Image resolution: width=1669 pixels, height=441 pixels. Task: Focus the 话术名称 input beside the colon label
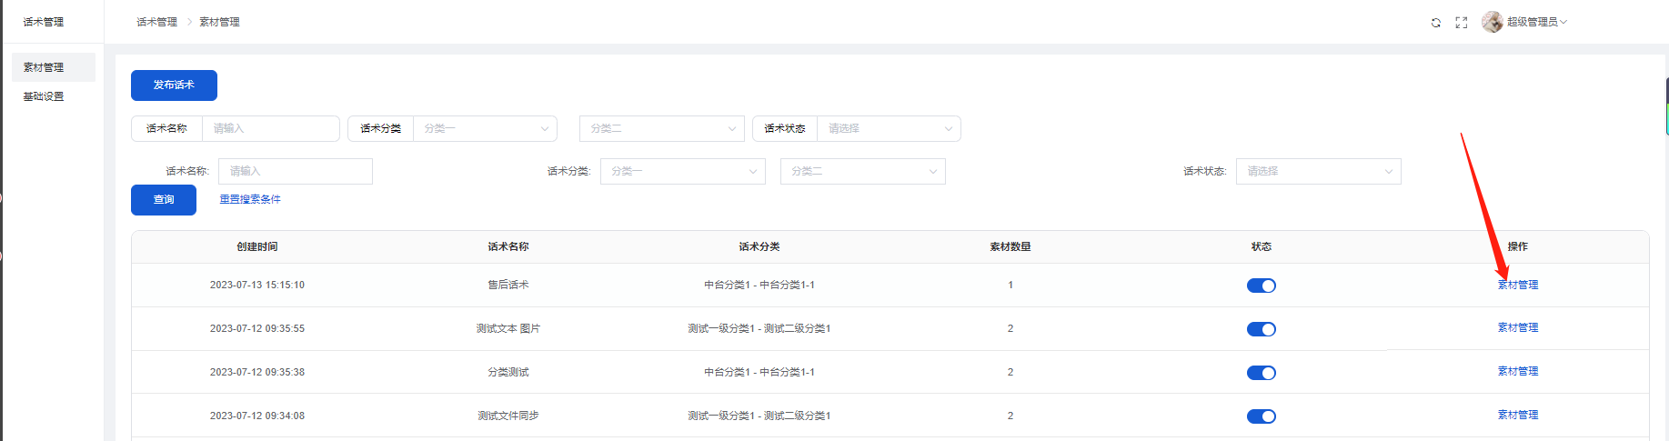coord(295,172)
